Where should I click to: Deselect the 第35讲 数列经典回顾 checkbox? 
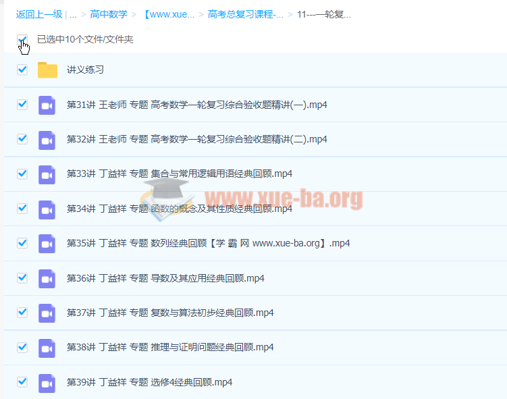pos(22,243)
